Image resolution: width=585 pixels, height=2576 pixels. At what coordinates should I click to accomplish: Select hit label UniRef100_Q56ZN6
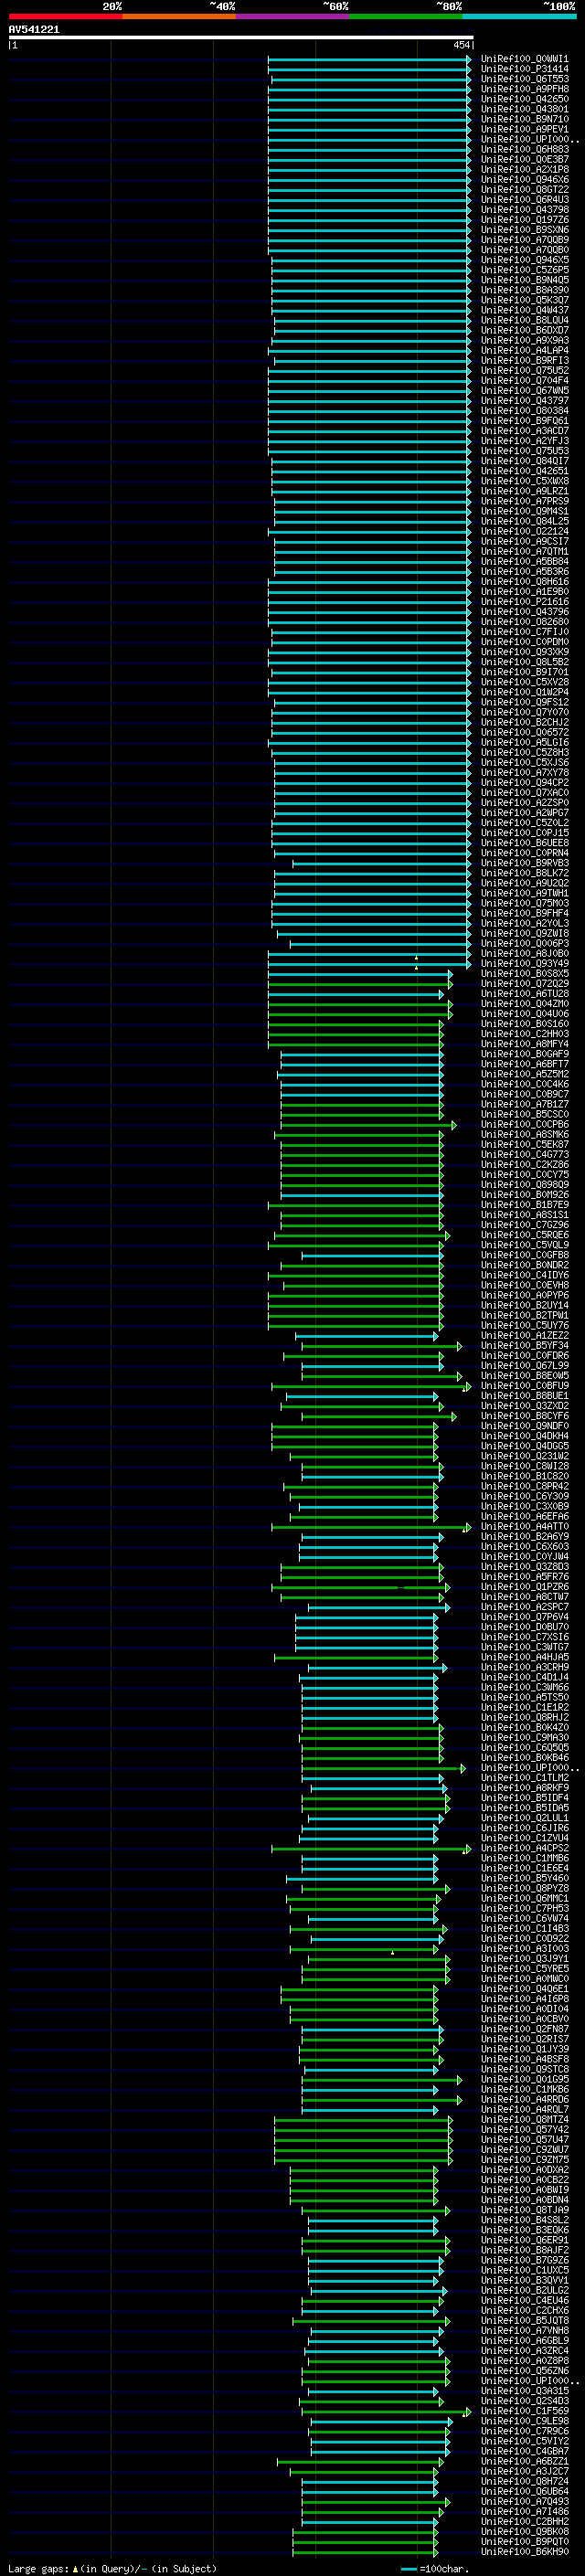tap(524, 2371)
